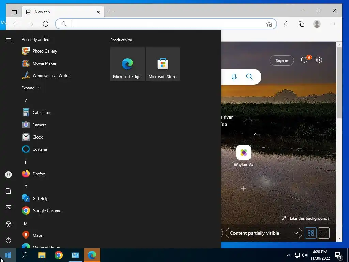Click the web search magnifier button
349x262 pixels.
click(x=249, y=77)
